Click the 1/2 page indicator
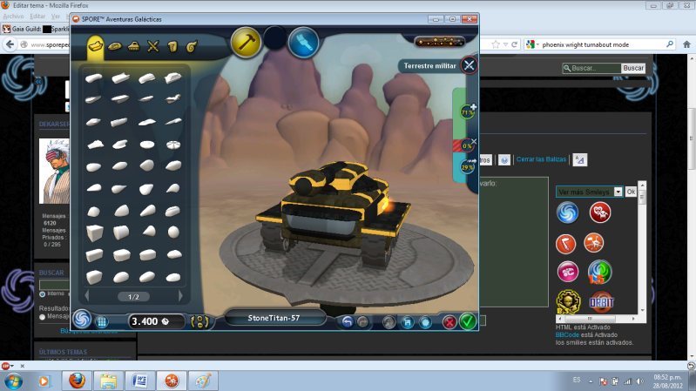The width and height of the screenshot is (696, 391). (x=133, y=297)
